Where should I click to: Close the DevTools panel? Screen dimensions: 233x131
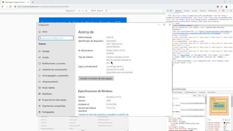231,11
